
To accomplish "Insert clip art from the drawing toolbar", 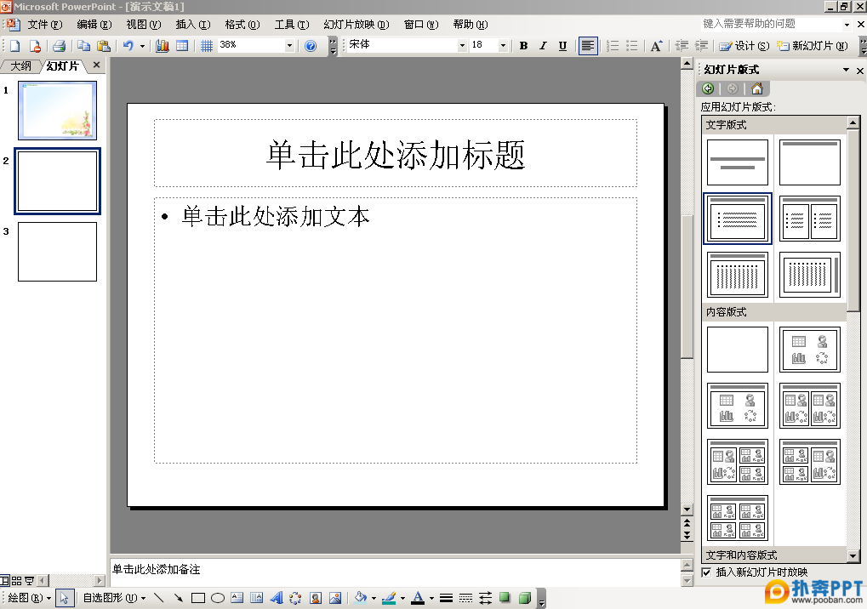I will pyautogui.click(x=316, y=597).
